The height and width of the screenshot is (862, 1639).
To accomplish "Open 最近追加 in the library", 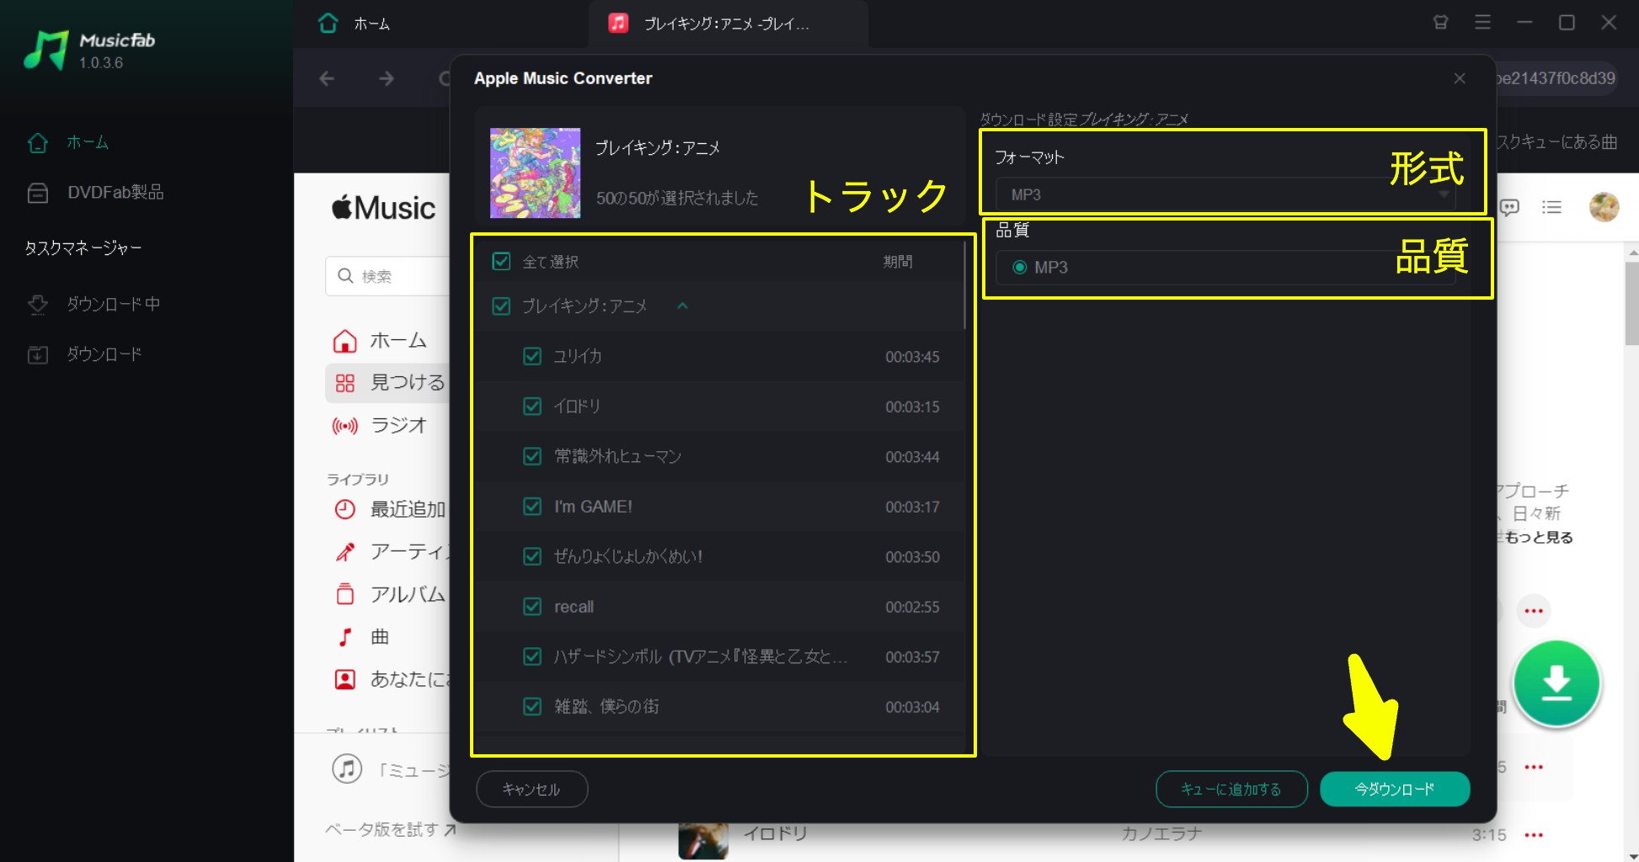I will [389, 509].
